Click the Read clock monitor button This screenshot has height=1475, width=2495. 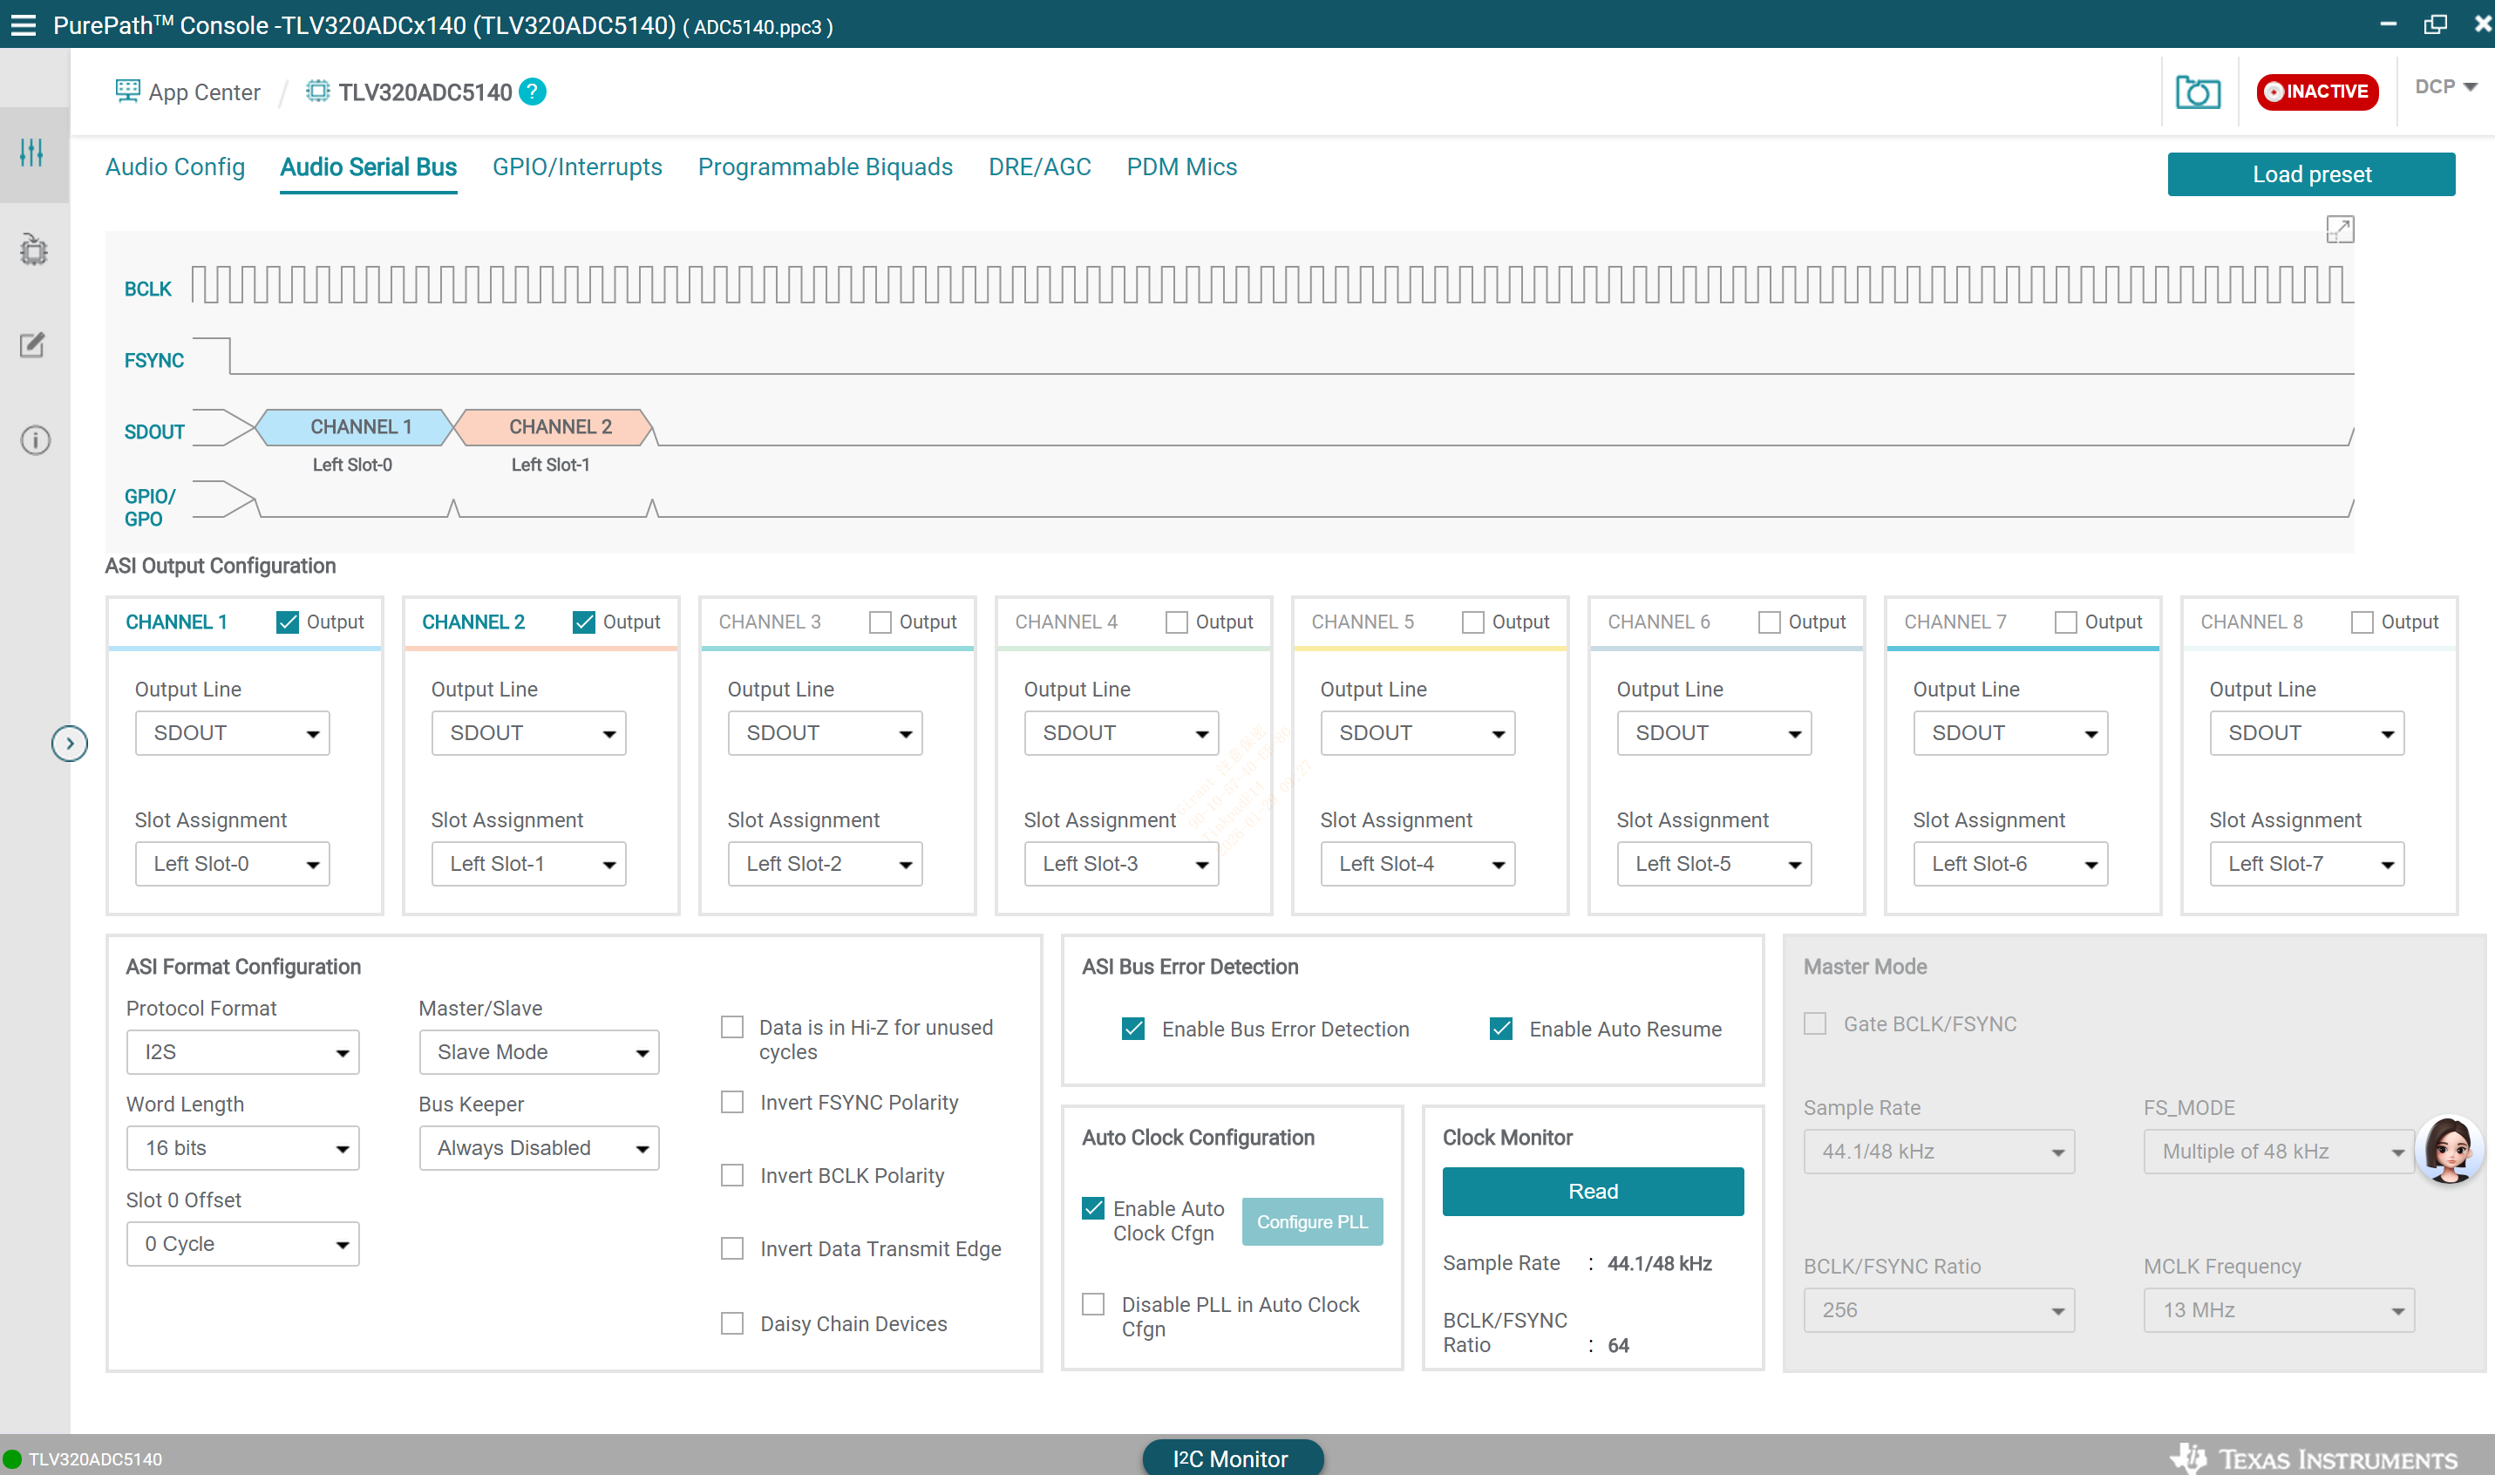1593,1191
